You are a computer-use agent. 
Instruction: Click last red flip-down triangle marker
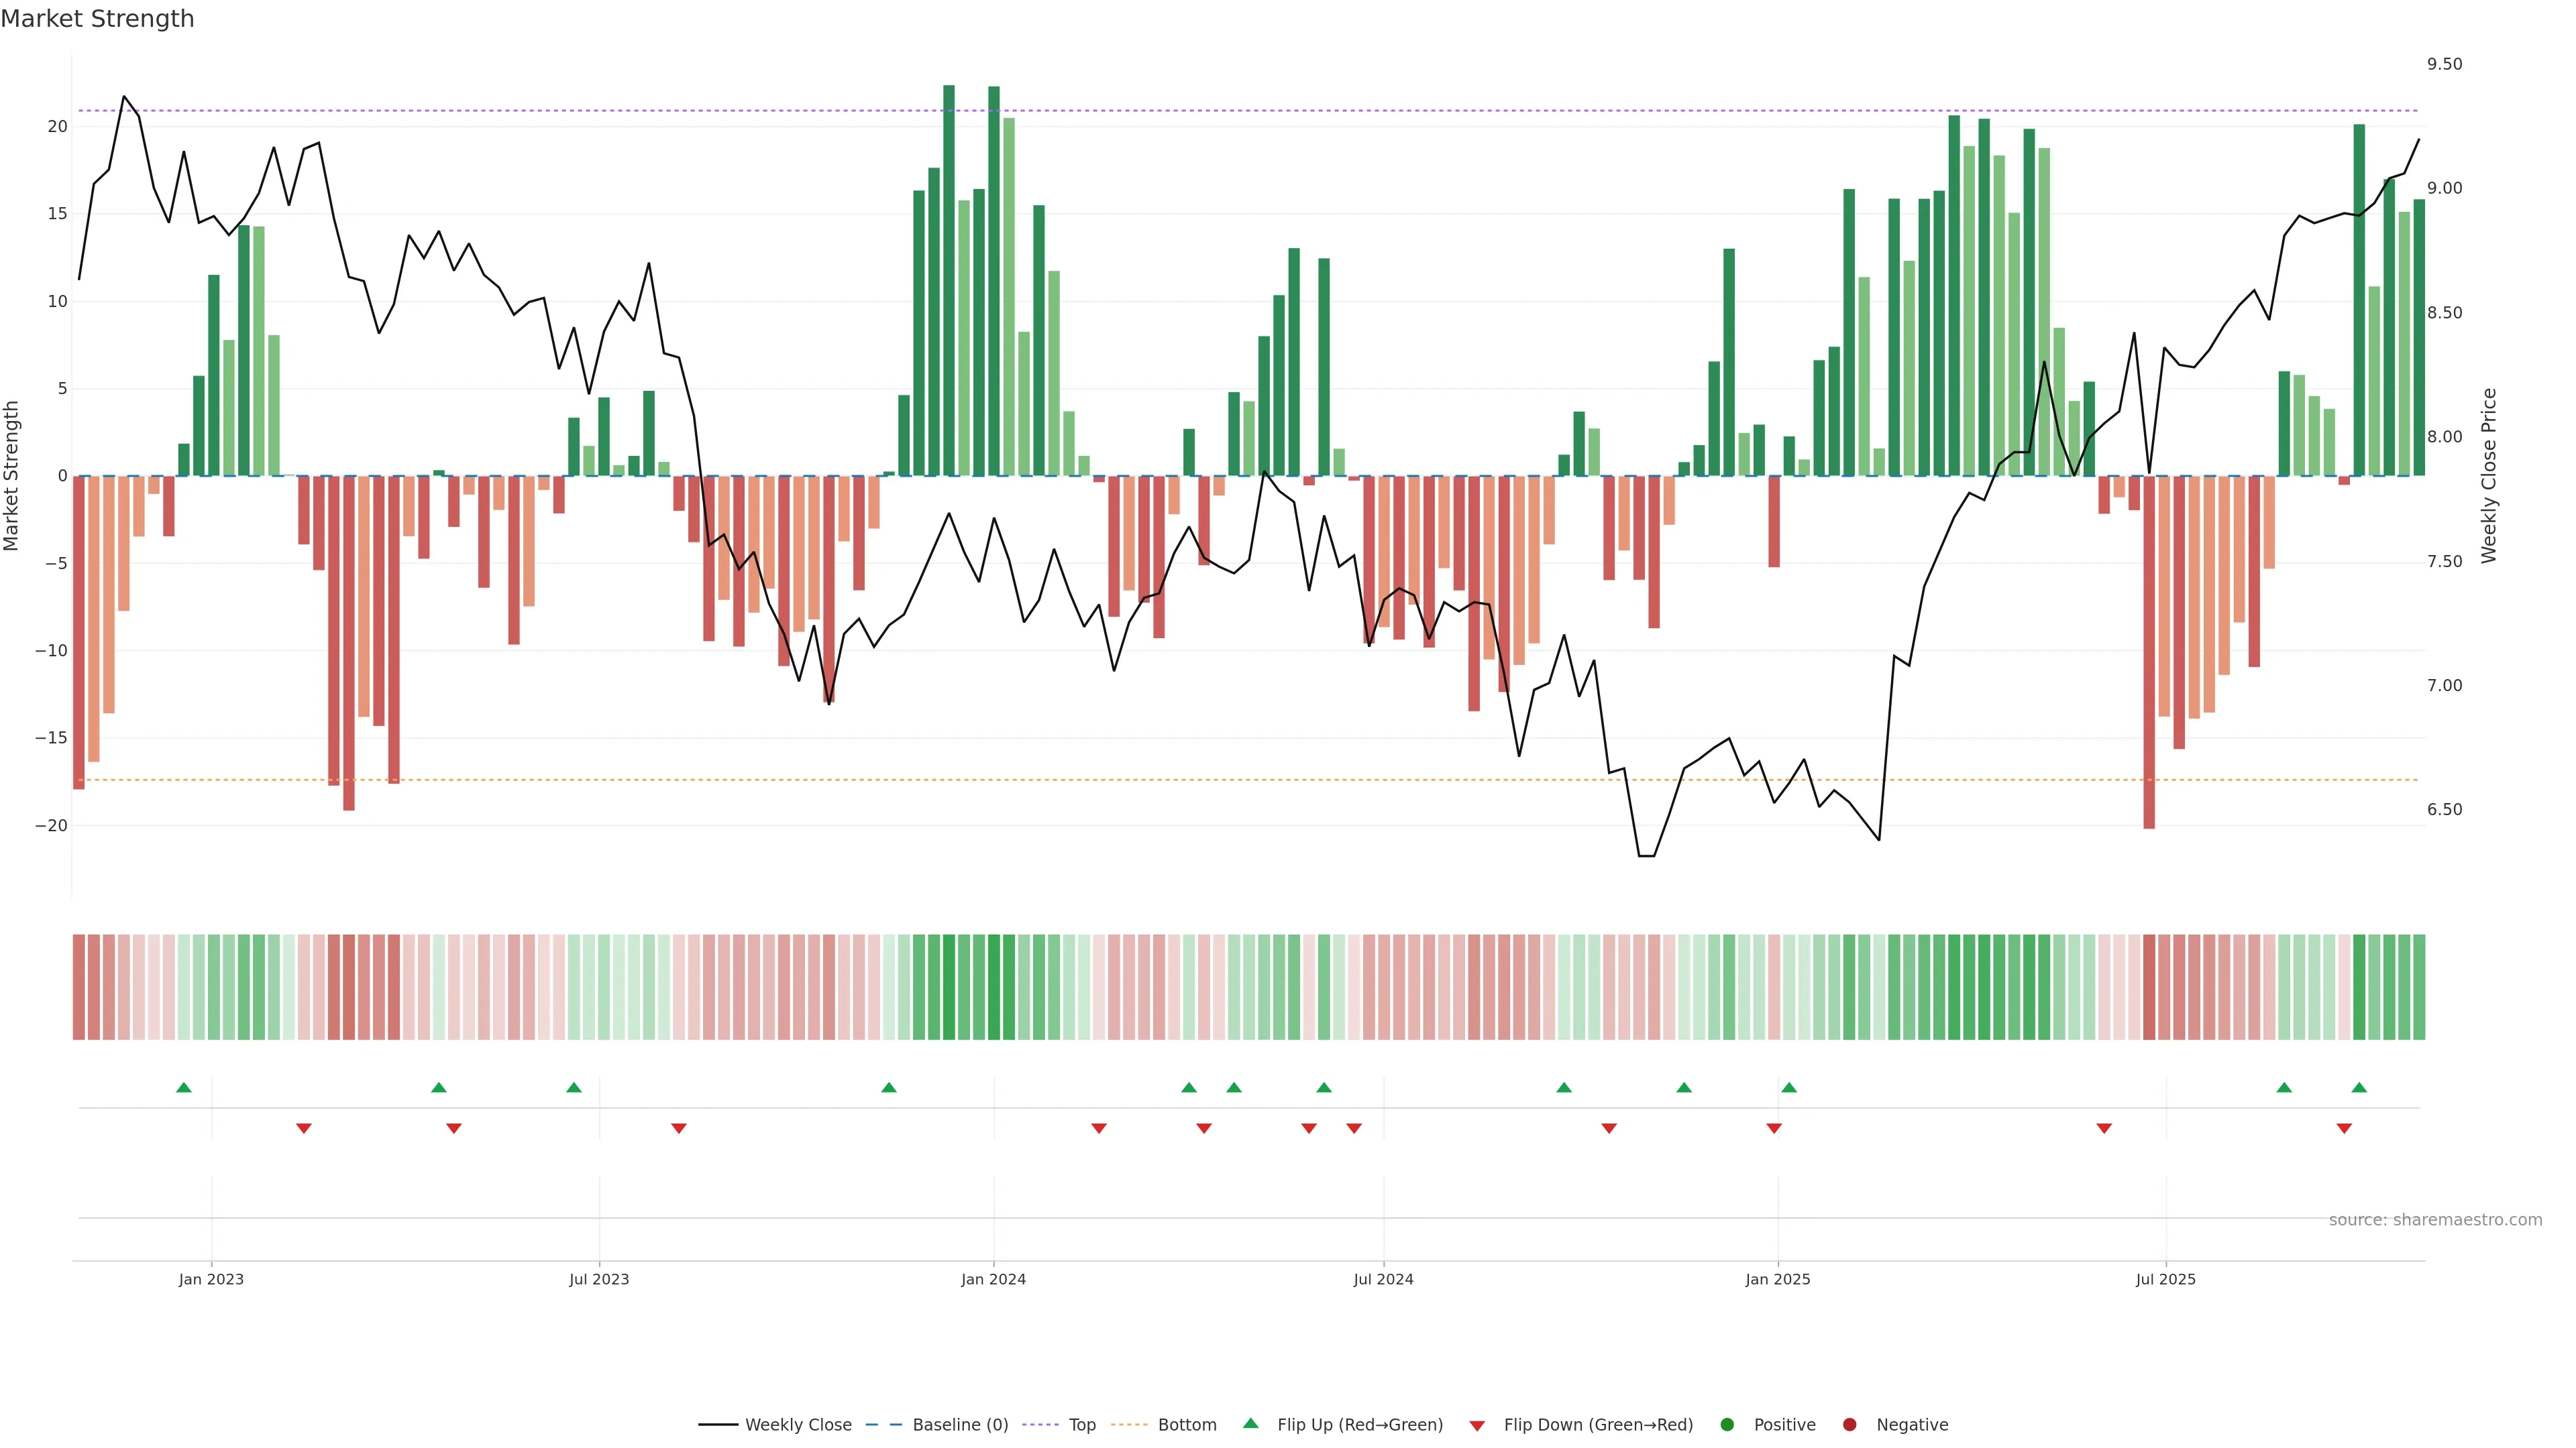[2344, 1128]
